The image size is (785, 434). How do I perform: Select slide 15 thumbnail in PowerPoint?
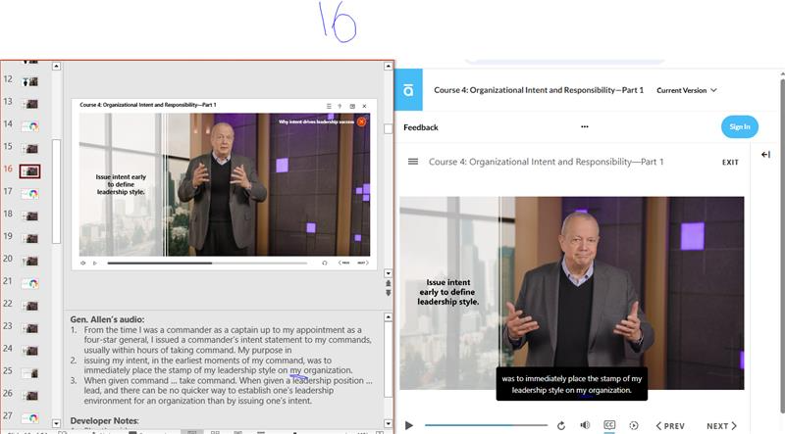(30, 149)
